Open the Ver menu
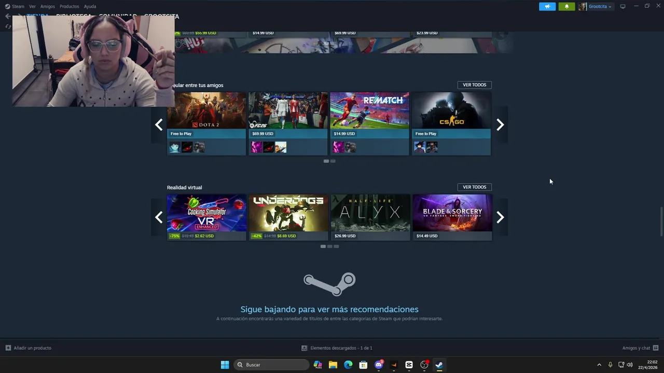Viewport: 664px width, 373px height. tap(32, 6)
